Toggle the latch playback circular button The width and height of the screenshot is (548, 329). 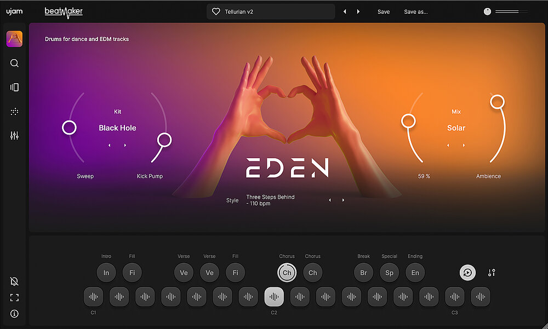[x=467, y=273]
